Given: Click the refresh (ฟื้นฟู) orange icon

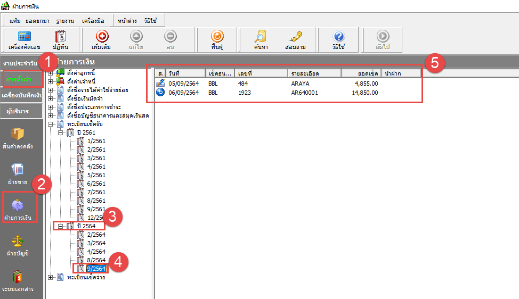Looking at the screenshot, I should (216, 40).
